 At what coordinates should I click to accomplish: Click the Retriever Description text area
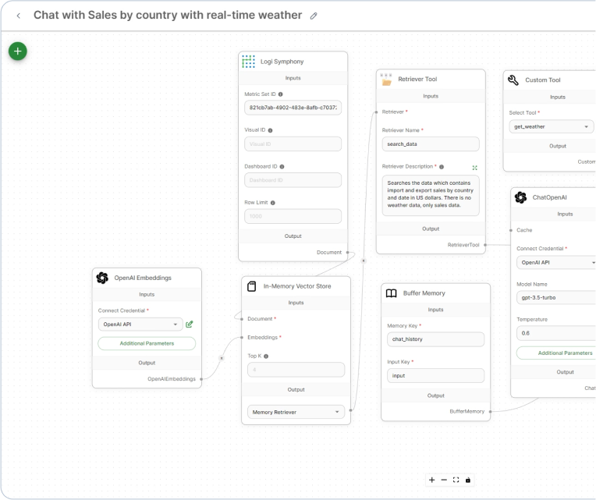(431, 195)
